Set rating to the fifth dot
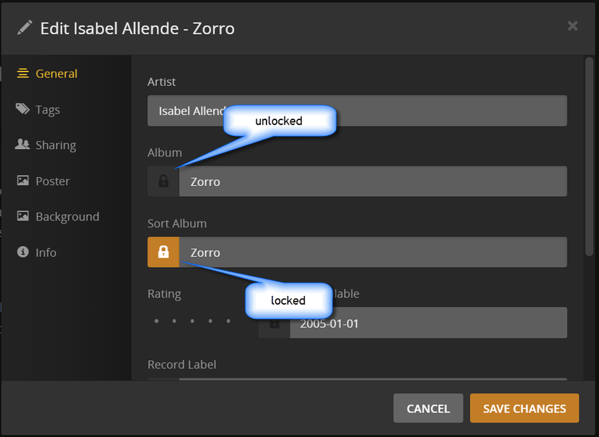599x437 pixels. (229, 321)
